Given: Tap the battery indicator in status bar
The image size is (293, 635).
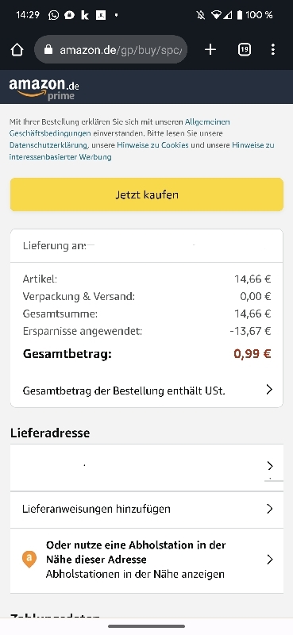Looking at the screenshot, I should [x=240, y=15].
